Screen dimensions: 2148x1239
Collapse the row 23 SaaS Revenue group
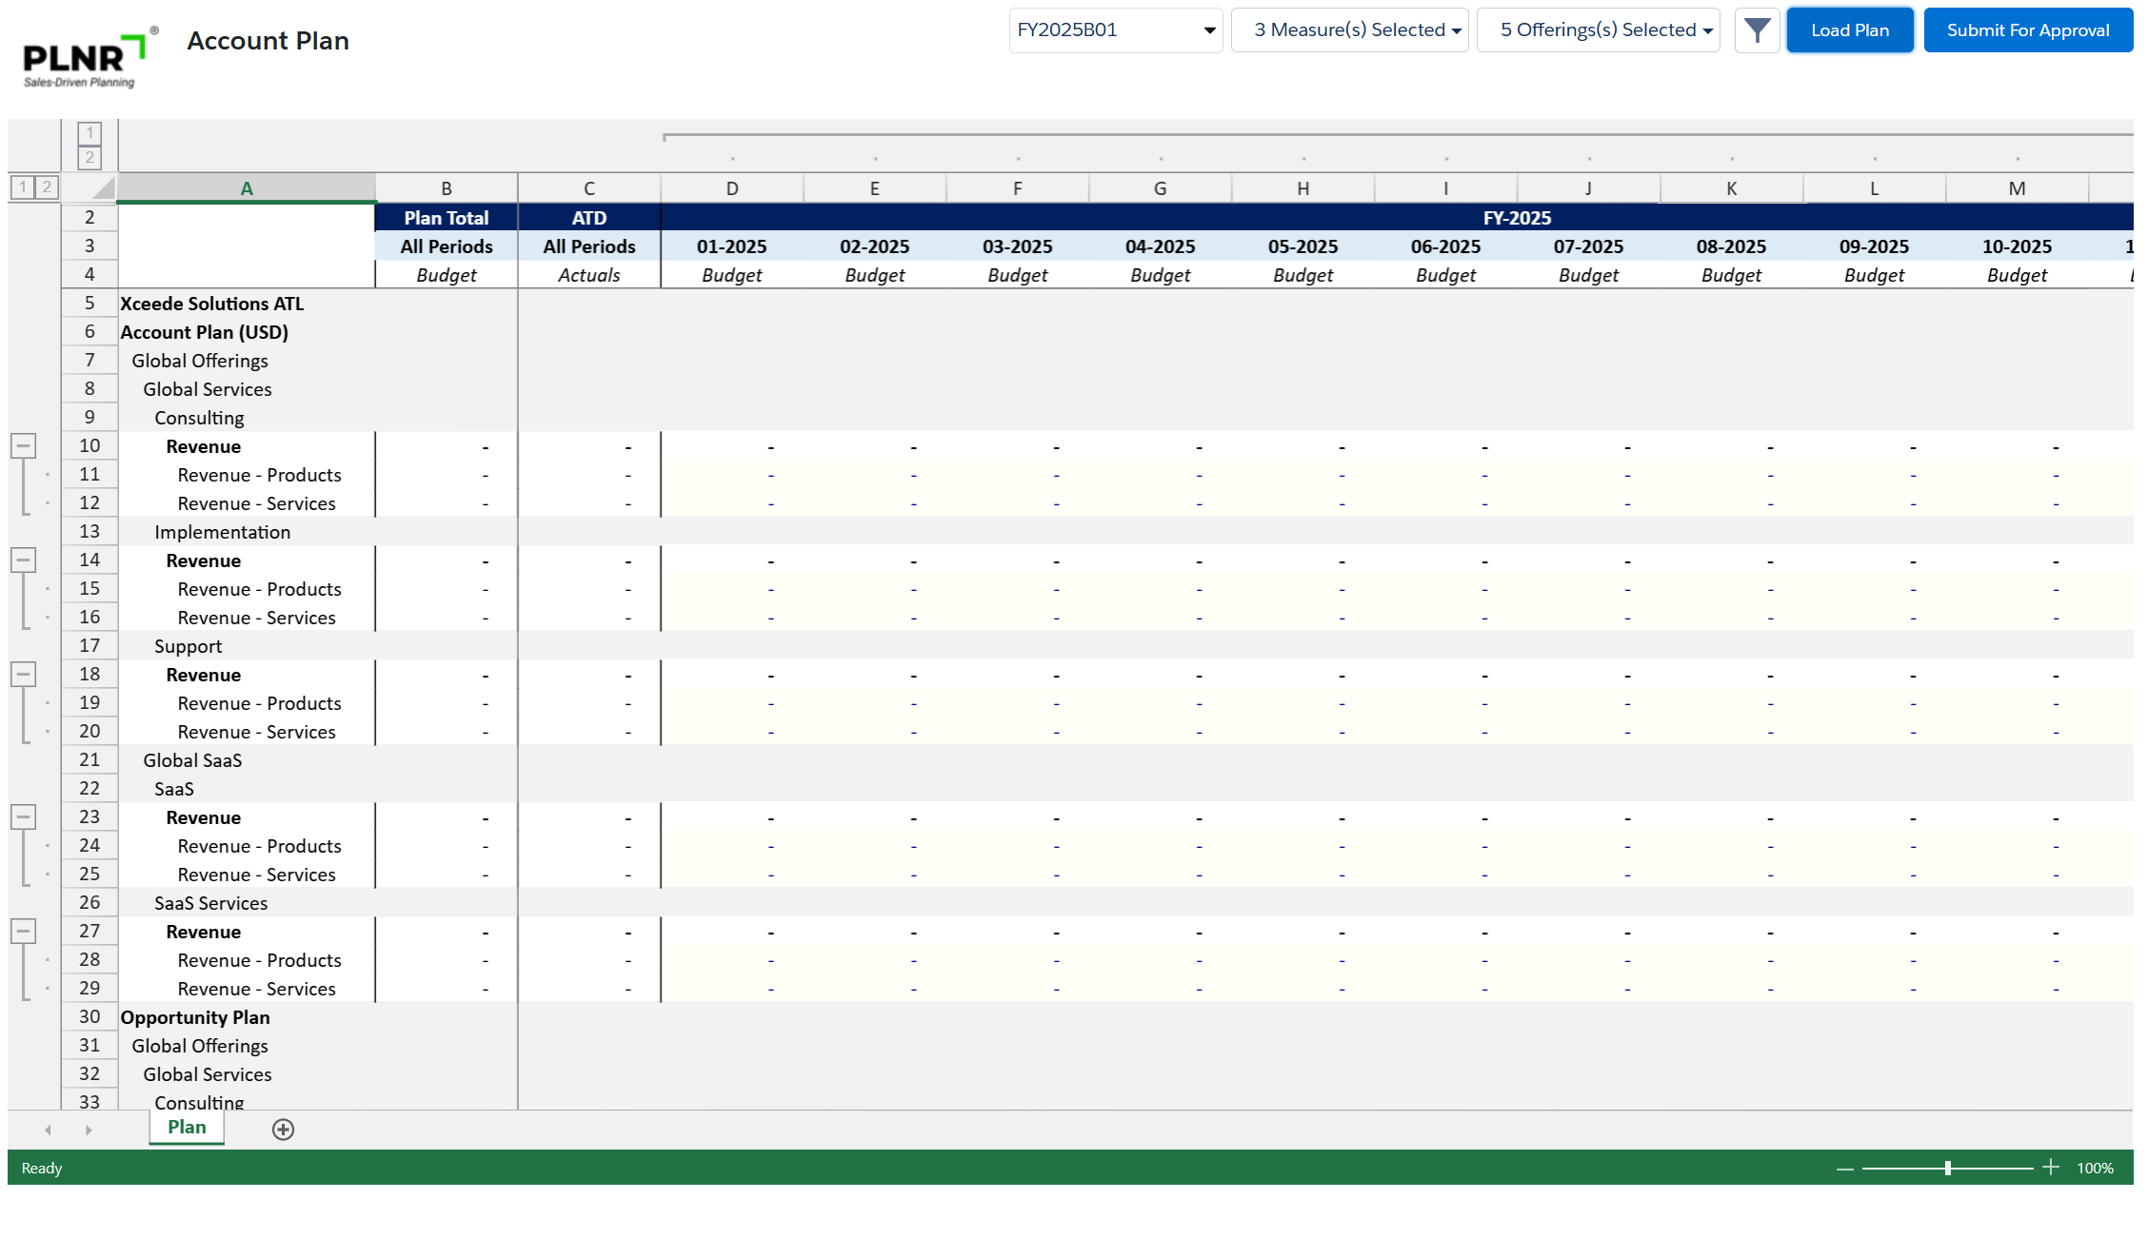(x=24, y=816)
